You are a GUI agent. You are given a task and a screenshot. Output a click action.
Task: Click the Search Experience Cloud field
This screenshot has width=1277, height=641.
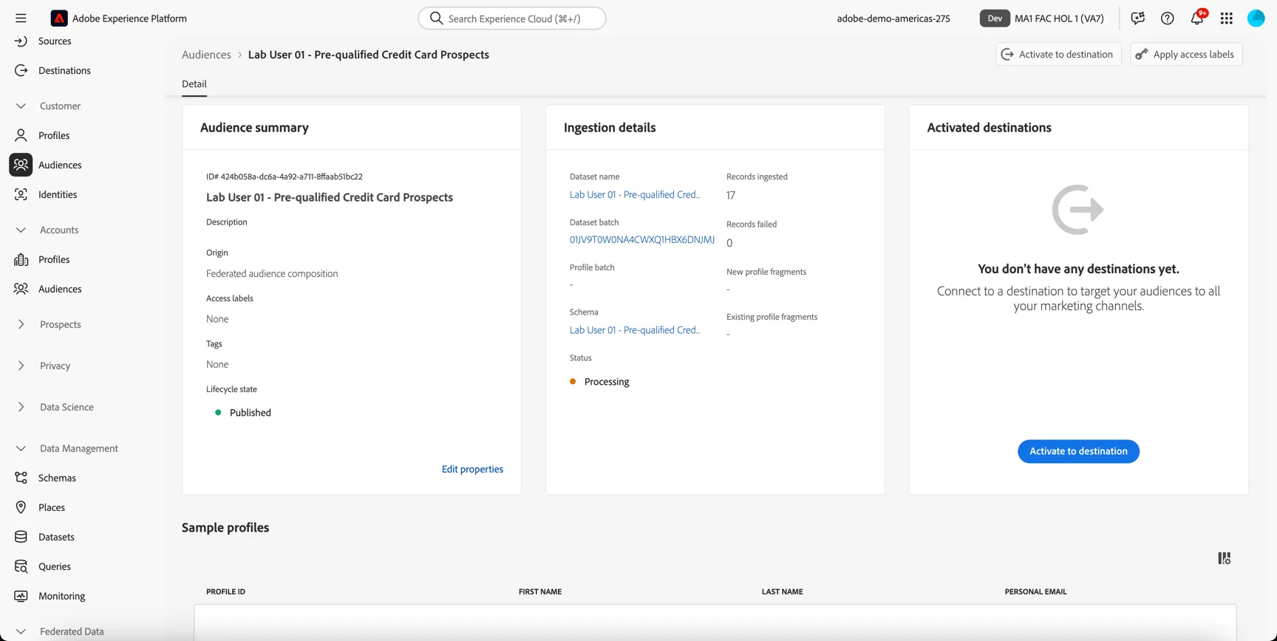pos(512,18)
